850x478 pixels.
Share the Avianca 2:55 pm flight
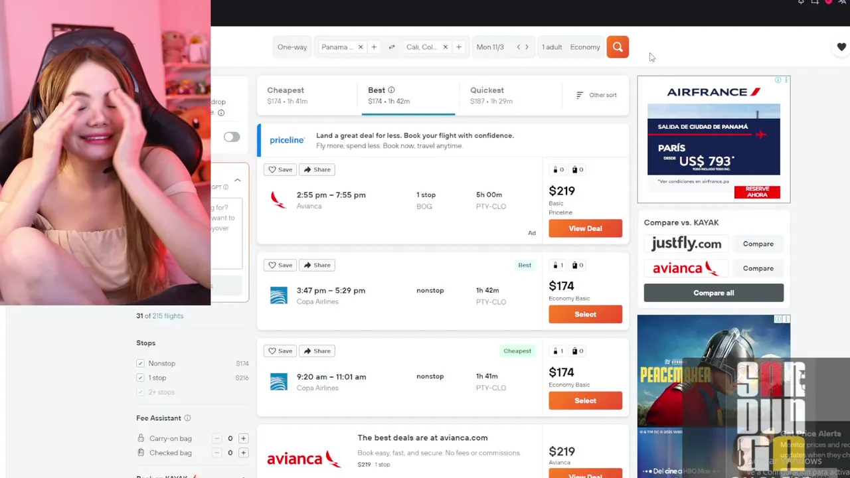tap(317, 169)
